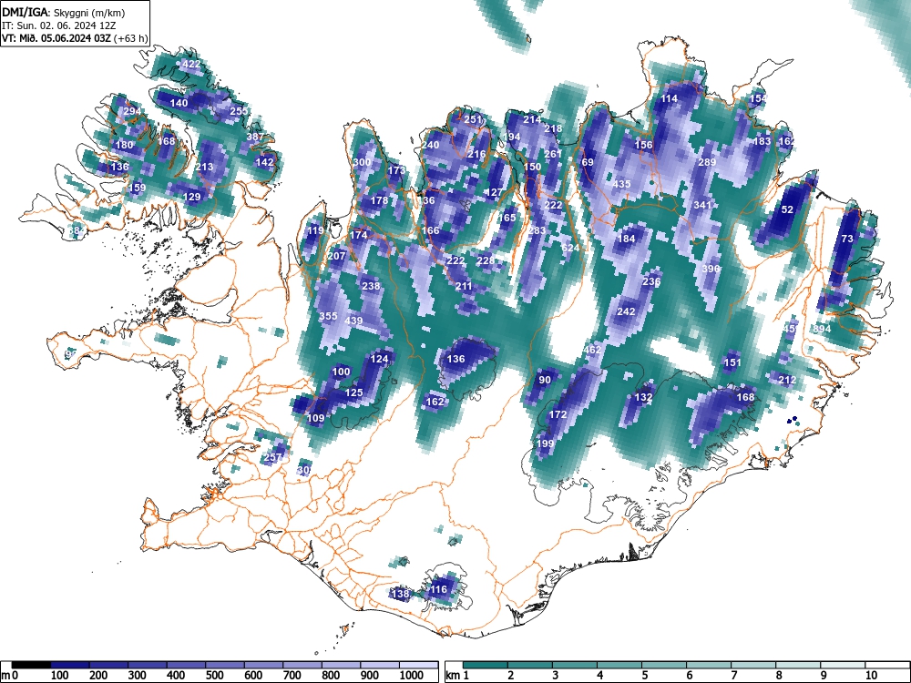Click the '355' visibility value

tap(328, 317)
